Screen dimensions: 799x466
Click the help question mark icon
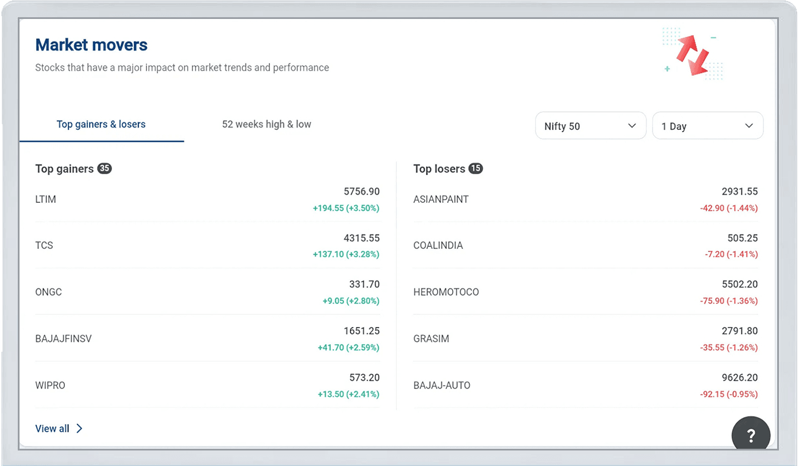pyautogui.click(x=751, y=436)
